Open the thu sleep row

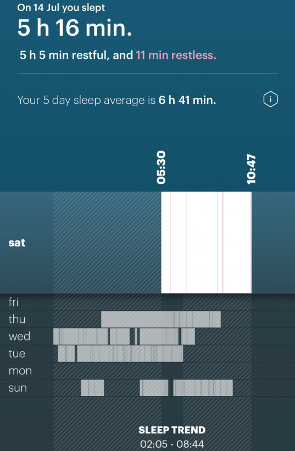tap(147, 319)
